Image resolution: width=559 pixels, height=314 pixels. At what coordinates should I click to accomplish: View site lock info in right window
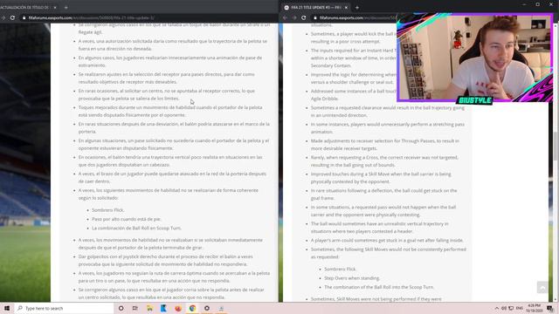tap(314, 17)
